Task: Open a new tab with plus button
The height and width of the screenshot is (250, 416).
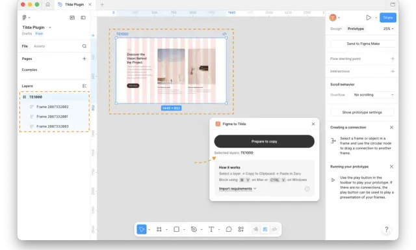Action: (x=102, y=5)
